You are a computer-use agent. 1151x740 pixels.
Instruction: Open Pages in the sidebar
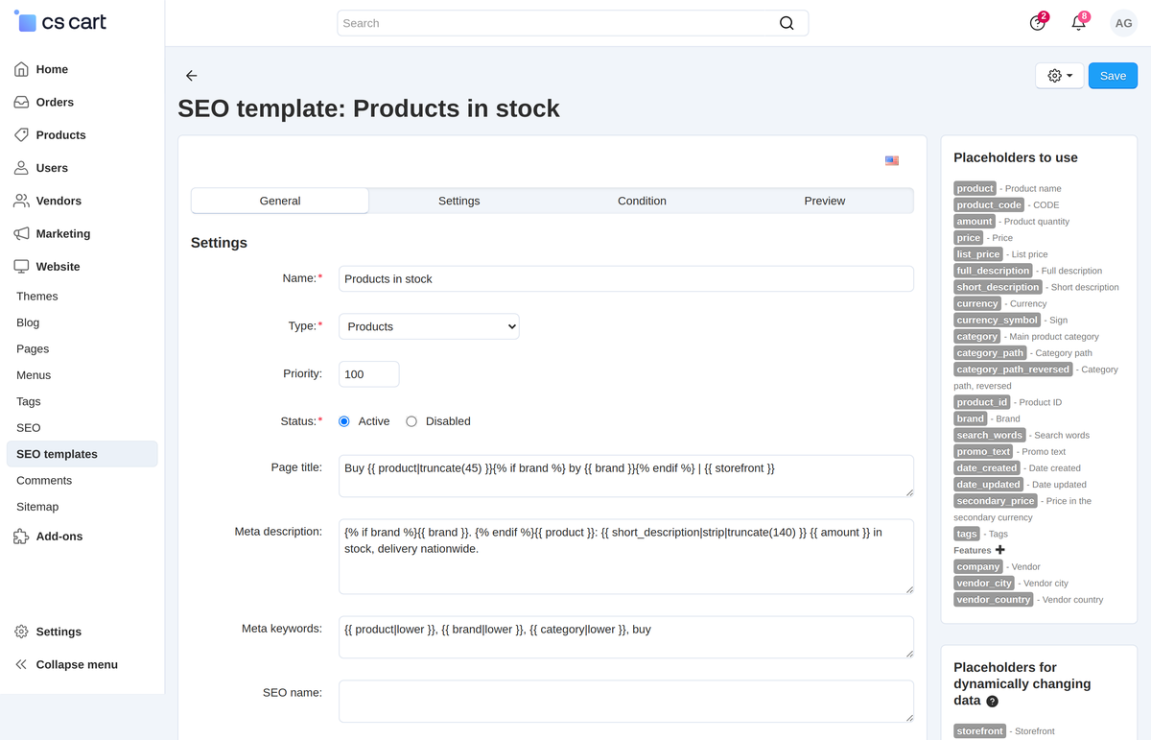pos(33,349)
